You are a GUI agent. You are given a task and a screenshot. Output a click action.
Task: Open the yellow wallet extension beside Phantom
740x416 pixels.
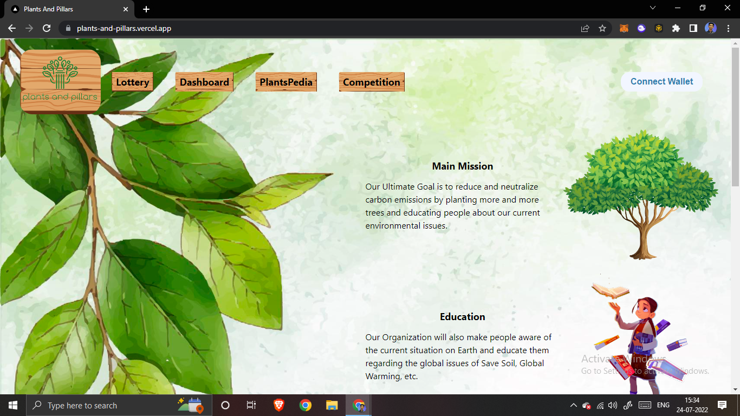pos(658,28)
